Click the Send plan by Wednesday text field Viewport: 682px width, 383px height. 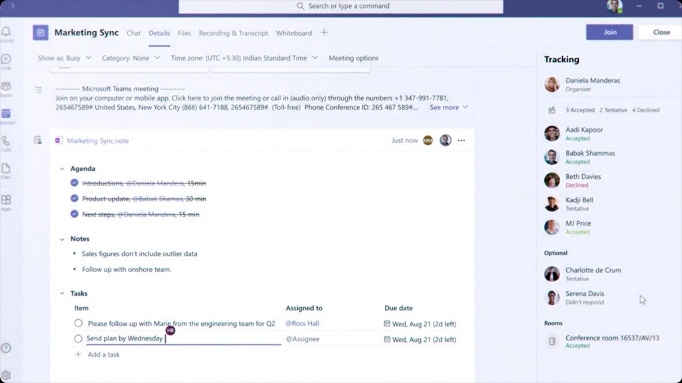pos(184,338)
